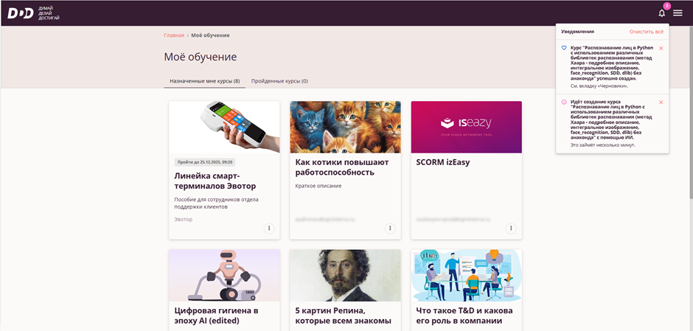
Task: Open the notifications bell icon
Action: coord(661,13)
